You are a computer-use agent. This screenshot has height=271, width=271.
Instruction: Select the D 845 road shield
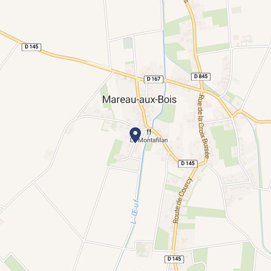201,76
